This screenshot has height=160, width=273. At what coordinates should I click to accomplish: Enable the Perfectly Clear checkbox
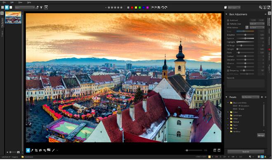point(228,24)
